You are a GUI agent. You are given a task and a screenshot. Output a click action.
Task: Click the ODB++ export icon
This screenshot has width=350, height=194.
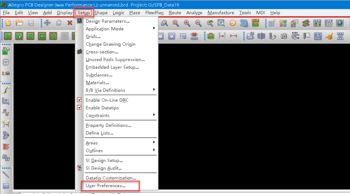pos(250,36)
